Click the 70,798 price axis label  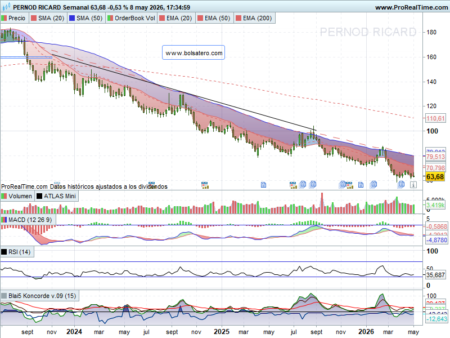[435, 167]
